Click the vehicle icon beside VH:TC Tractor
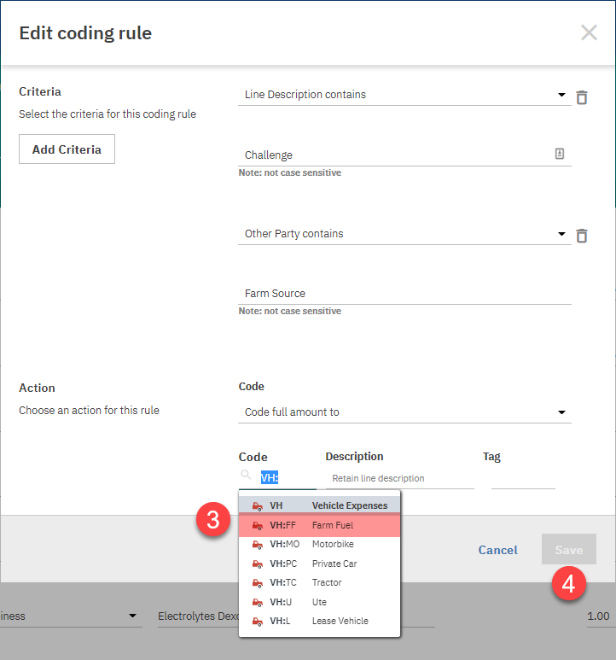 click(x=258, y=583)
